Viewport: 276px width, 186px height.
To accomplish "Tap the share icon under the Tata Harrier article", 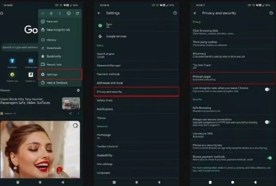I will pyautogui.click(x=70, y=113).
